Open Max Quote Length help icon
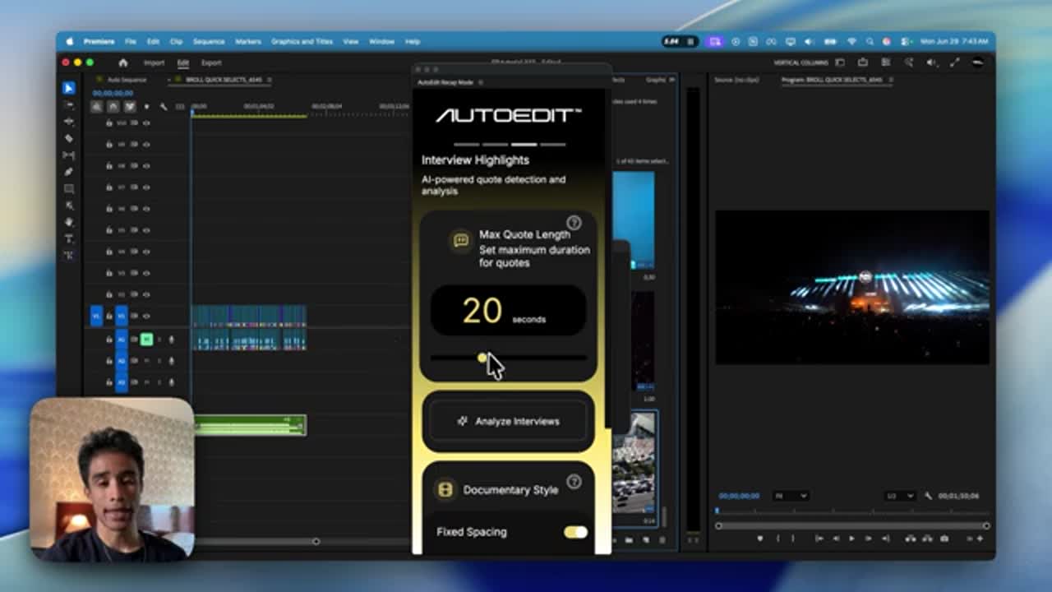 point(574,223)
